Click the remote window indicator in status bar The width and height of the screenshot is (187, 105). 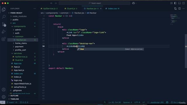[x=3, y=102]
